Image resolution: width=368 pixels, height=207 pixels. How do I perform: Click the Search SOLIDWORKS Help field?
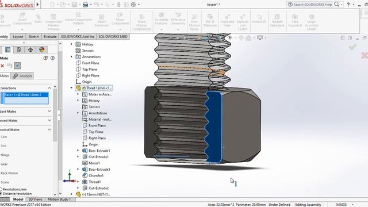click(313, 5)
